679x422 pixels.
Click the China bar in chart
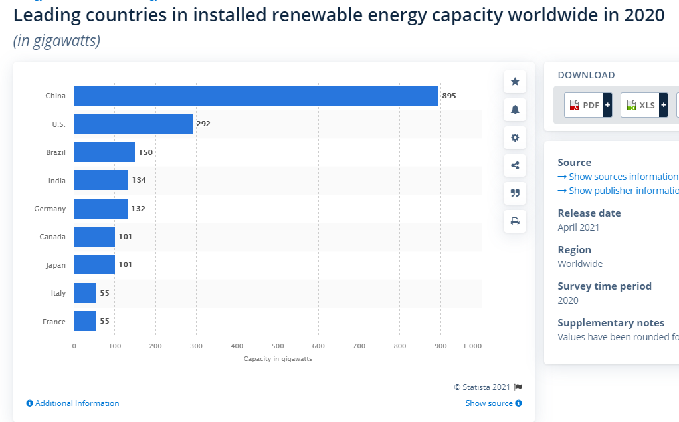click(256, 96)
